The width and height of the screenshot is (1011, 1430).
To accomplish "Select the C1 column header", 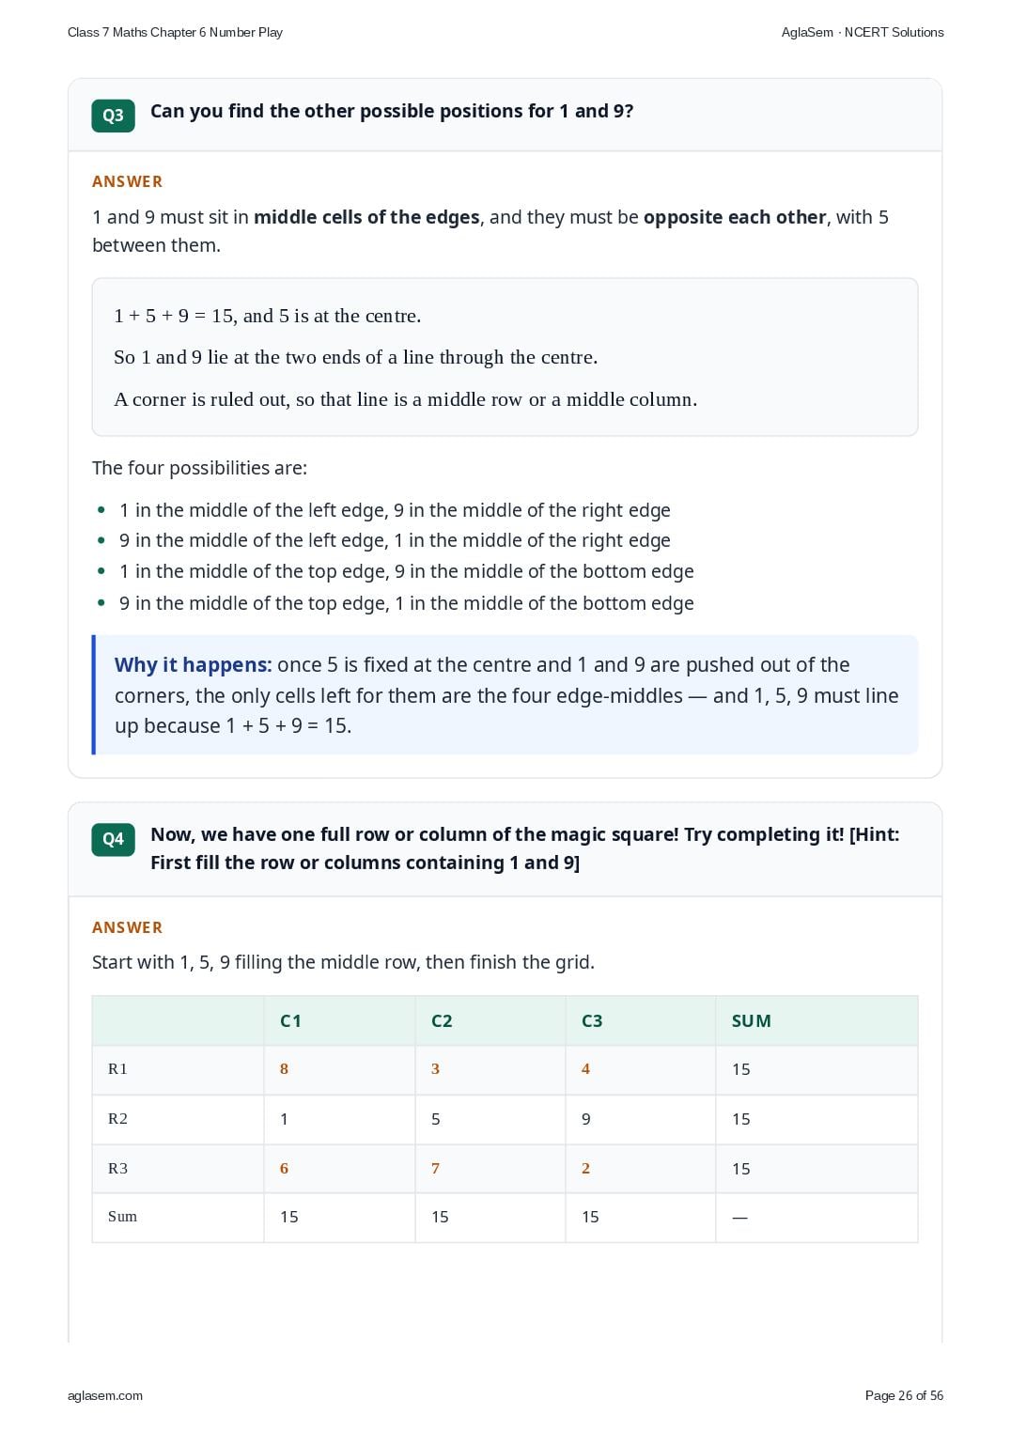I will [x=291, y=1021].
